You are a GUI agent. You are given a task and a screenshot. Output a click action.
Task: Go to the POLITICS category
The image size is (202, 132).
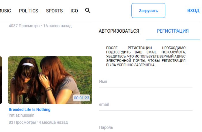coord(29,11)
